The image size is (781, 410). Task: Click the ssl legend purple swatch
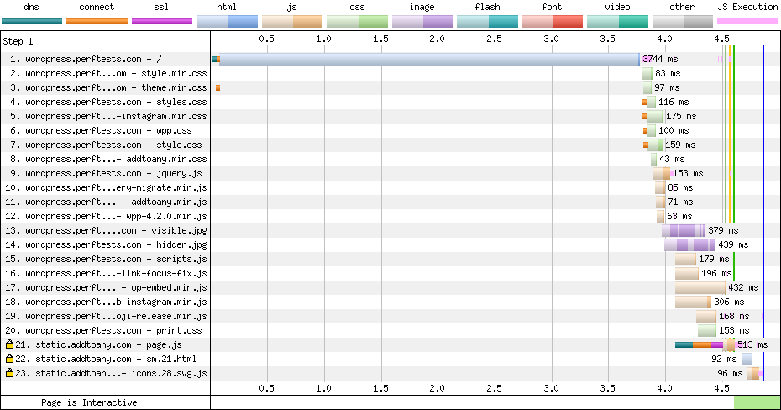click(162, 21)
